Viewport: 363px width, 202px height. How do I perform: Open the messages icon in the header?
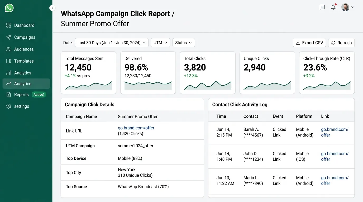click(322, 7)
